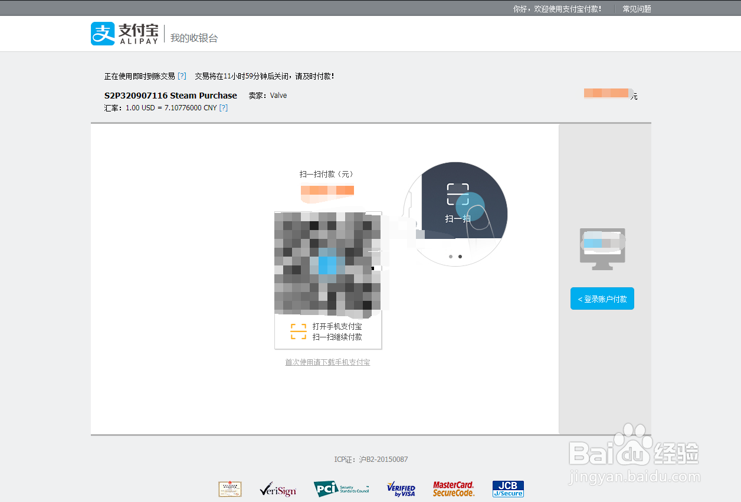The height and width of the screenshot is (502, 741).
Task: Click the PCI Security Standards badge
Action: click(342, 489)
